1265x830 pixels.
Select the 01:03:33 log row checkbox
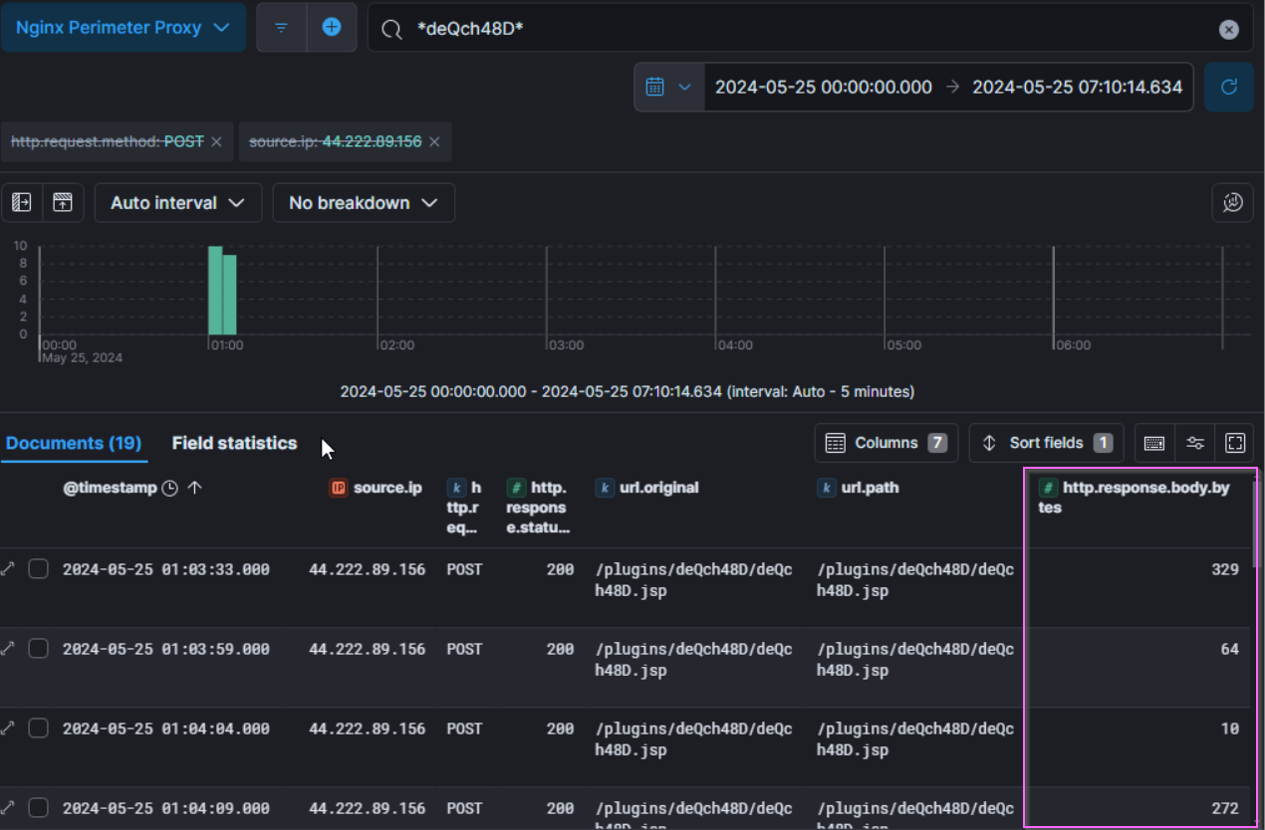[x=38, y=569]
